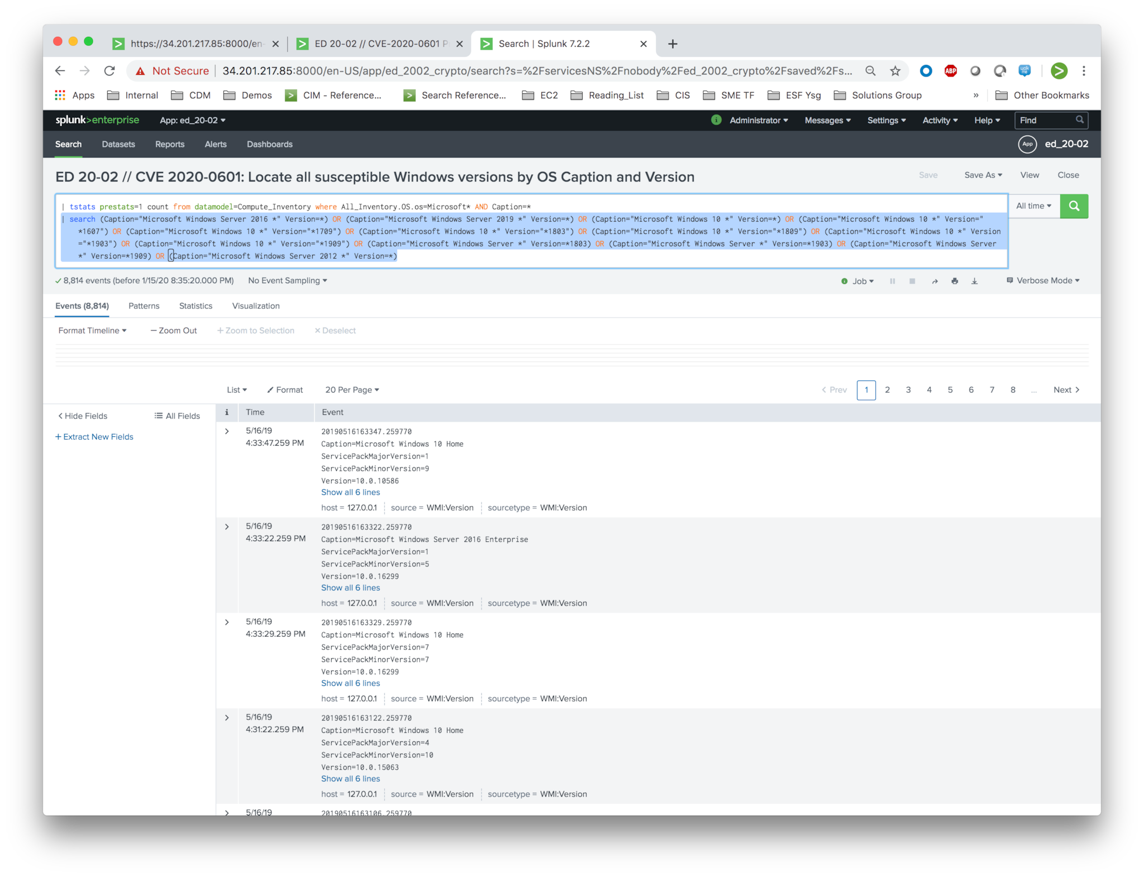1144x877 pixels.
Task: Click the Format results button
Action: pos(285,390)
